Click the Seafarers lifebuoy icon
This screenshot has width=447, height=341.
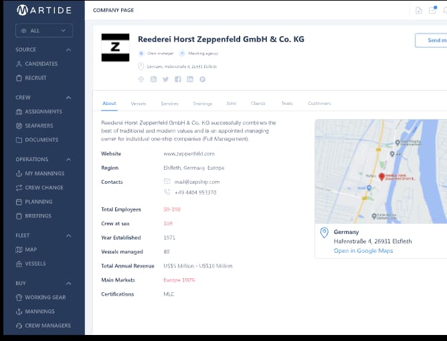[19, 126]
